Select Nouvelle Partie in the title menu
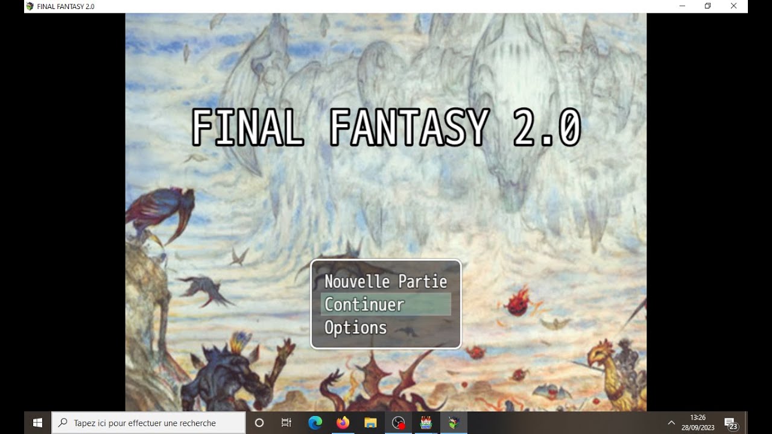 click(385, 281)
